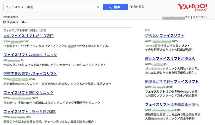The height and width of the screenshot is (125, 215).
Task: Click green URL ending .net/ under 迷った時の3院
Action: pyautogui.click(x=17, y=117)
